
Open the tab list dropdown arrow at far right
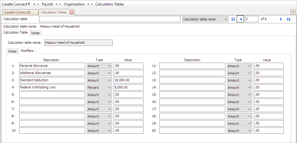[293, 12]
